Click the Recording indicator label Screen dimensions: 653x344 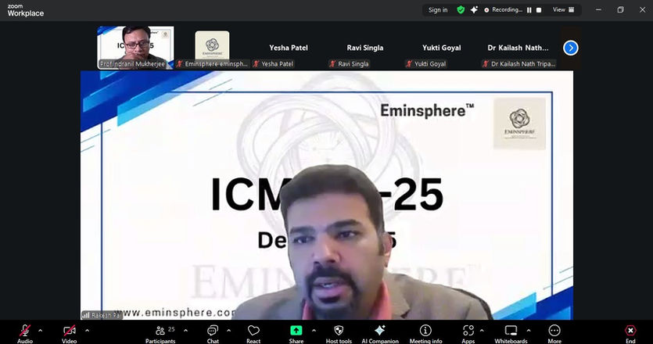coord(503,10)
